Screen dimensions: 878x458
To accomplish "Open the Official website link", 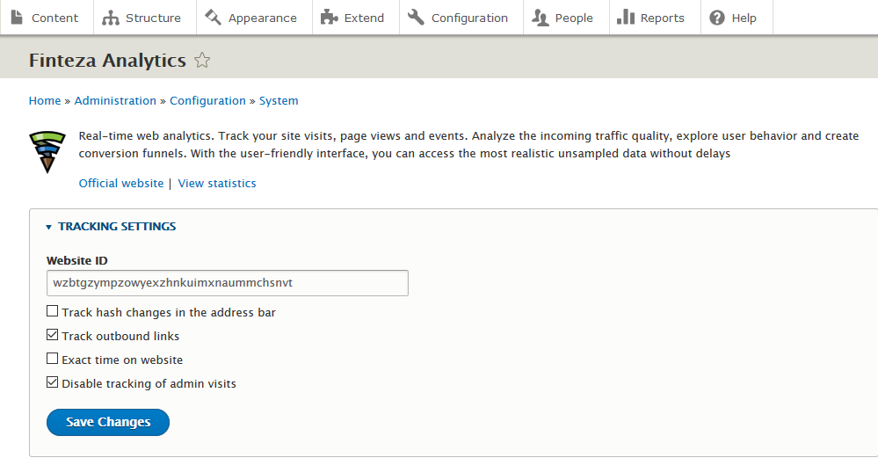I will click(x=121, y=184).
